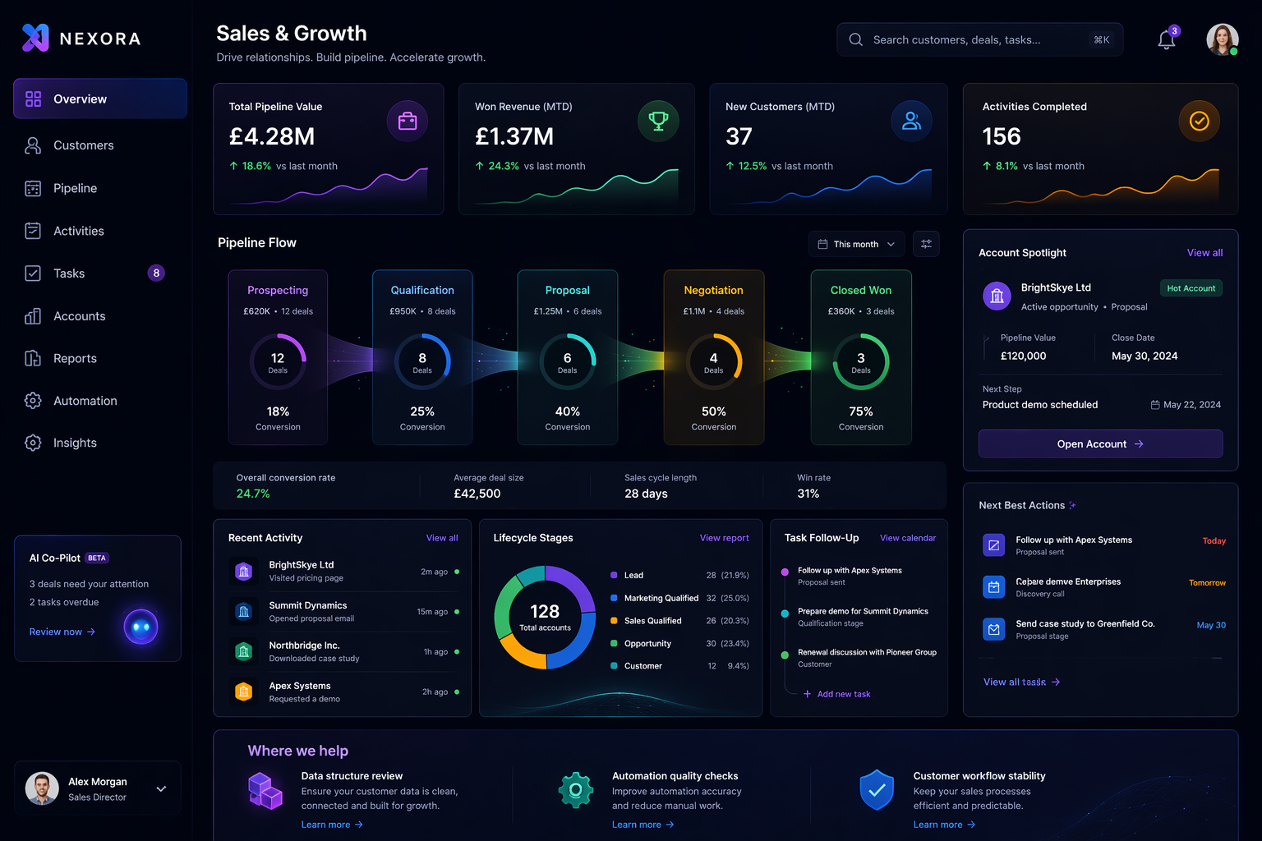
Task: Open the user avatar at top right
Action: pos(1222,39)
